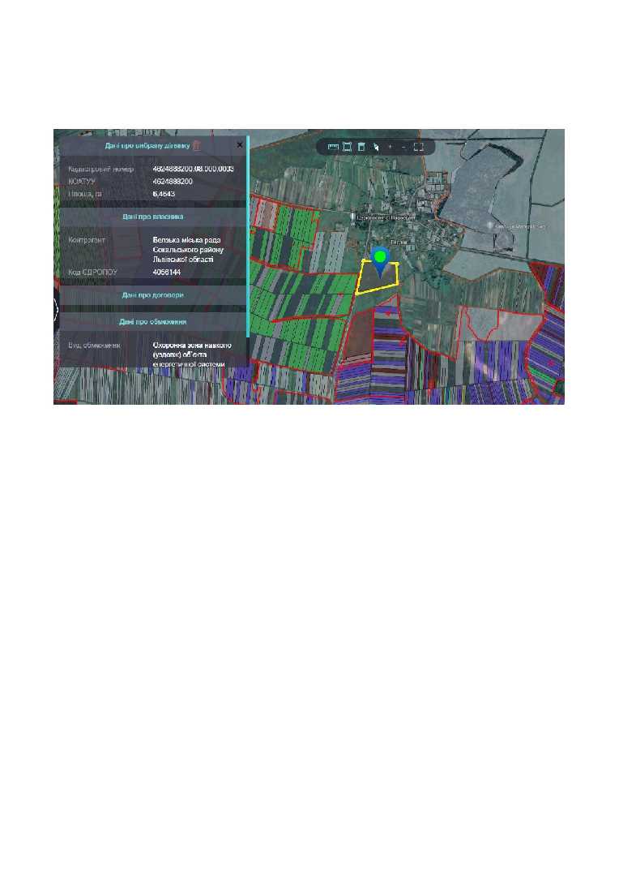This screenshot has height=876, width=619.
Task: Delete the selected parcel via trash icon
Action: [x=196, y=146]
